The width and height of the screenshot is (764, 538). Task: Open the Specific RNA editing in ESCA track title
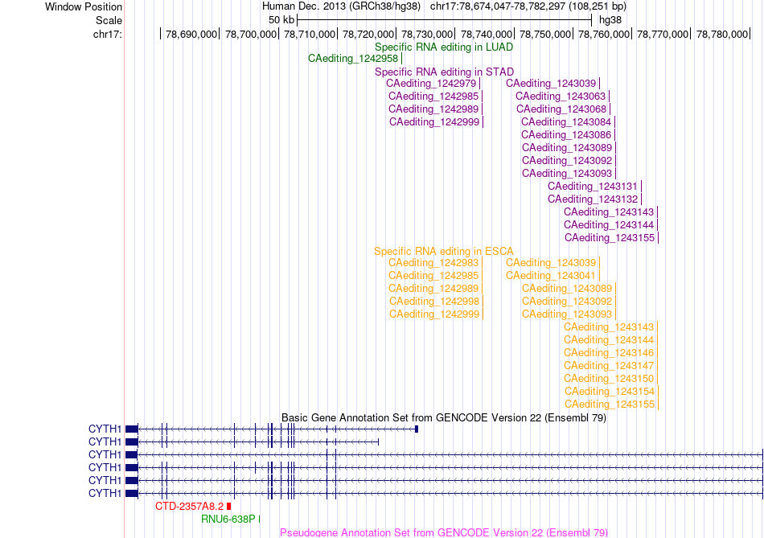(443, 252)
